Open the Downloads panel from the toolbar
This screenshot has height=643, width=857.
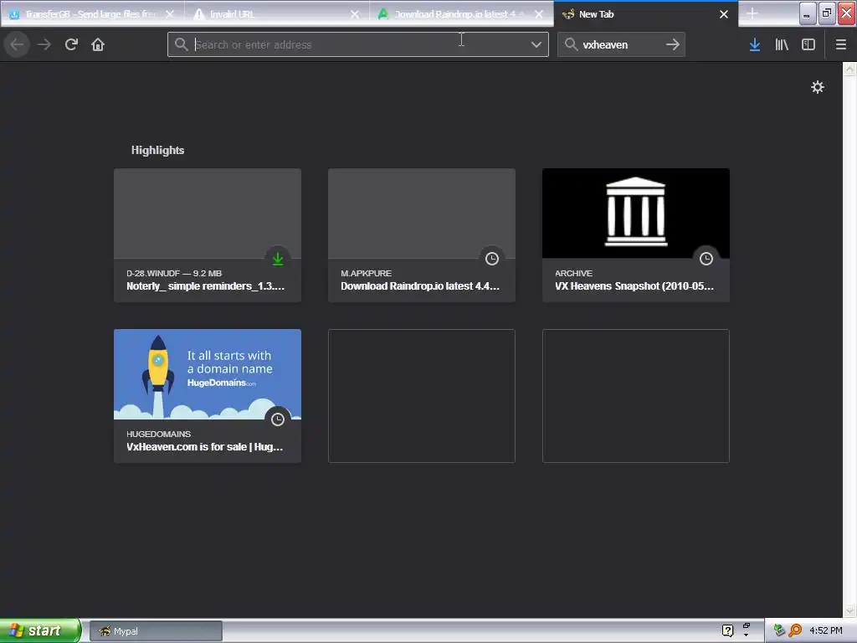point(755,44)
